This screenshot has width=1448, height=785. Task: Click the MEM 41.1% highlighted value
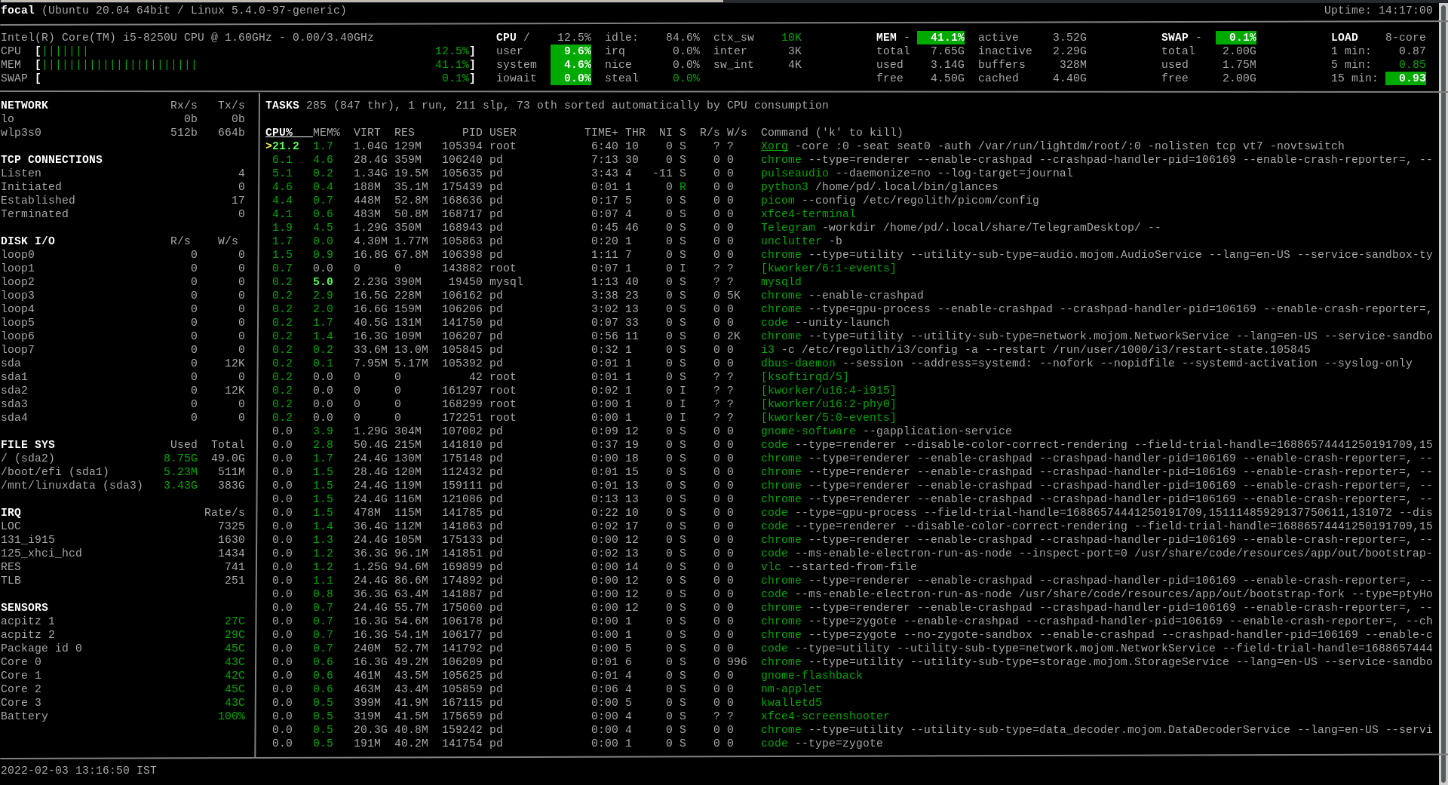pos(940,38)
